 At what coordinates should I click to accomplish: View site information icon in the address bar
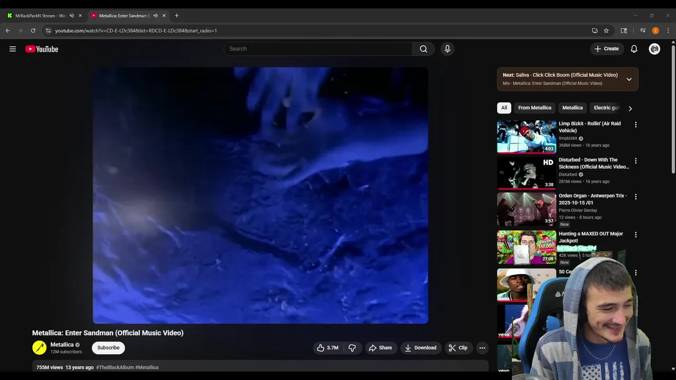coord(48,31)
